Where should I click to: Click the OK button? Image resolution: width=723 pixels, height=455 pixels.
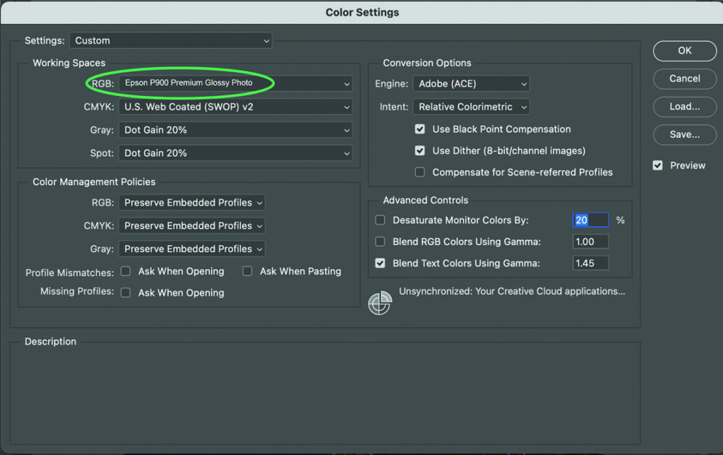click(684, 51)
